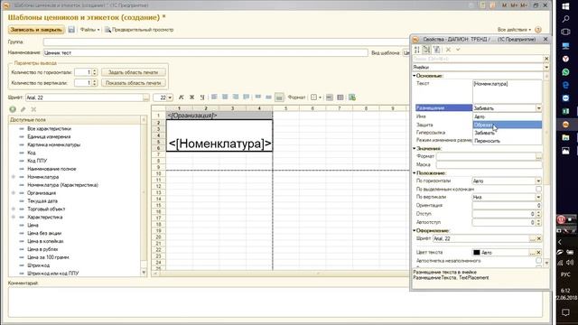Align cell text left
Image resolution: width=578 pixels, height=325 pixels.
pos(214,97)
